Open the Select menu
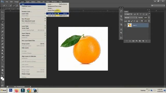Screen dimensions: 166x93 coord(33,2)
